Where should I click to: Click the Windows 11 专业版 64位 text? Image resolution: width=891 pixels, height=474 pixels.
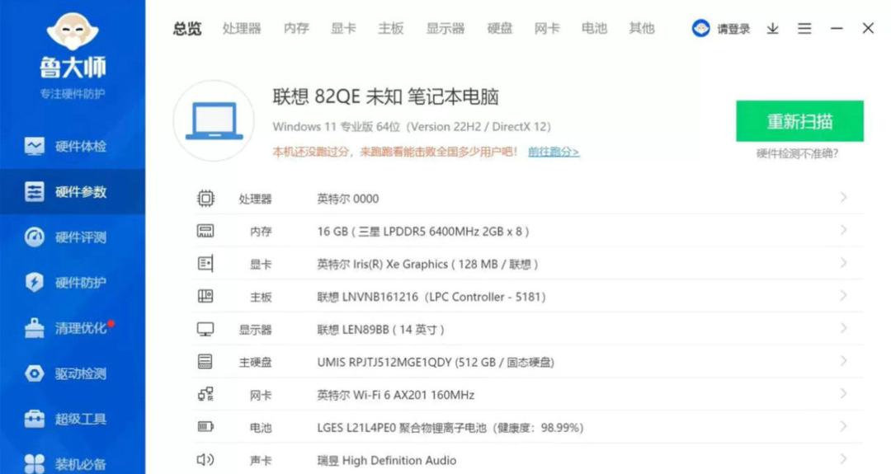point(412,127)
